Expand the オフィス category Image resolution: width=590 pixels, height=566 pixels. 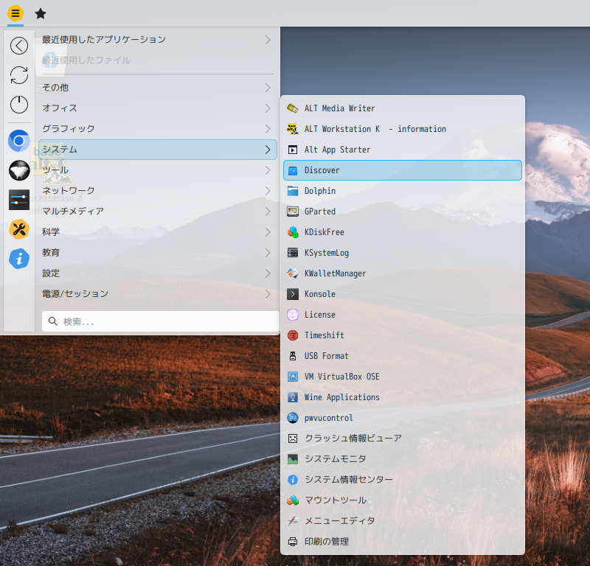(x=158, y=108)
